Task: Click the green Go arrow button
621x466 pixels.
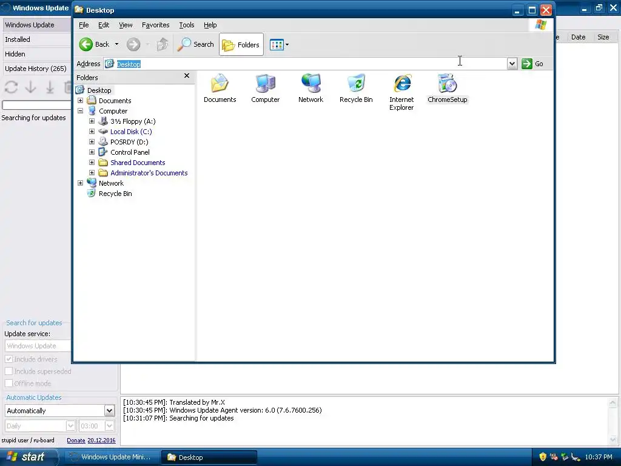Action: [x=527, y=64]
